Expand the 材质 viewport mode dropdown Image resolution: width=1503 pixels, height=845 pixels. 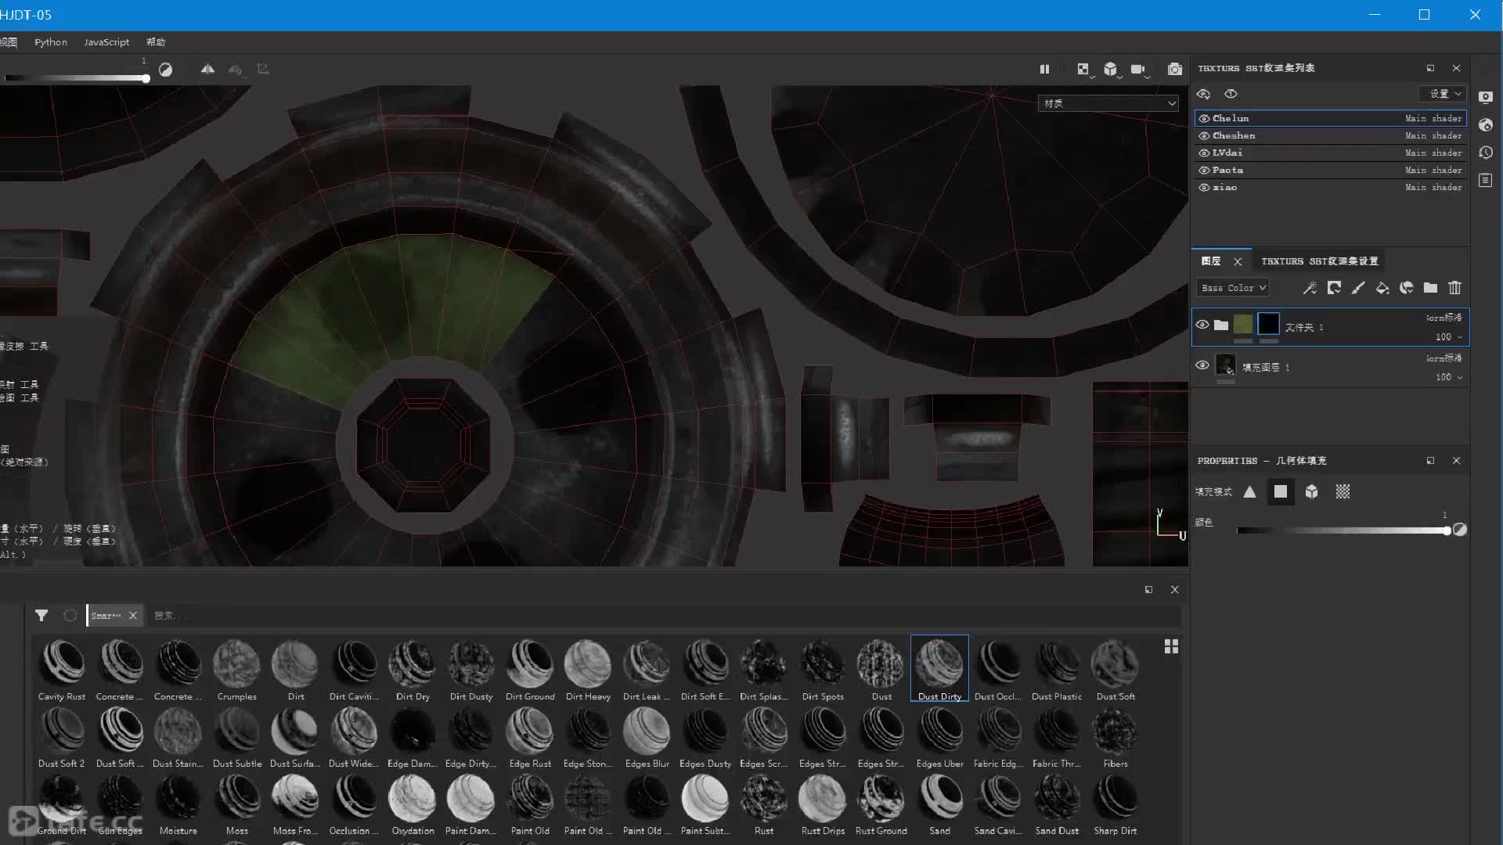click(x=1108, y=103)
